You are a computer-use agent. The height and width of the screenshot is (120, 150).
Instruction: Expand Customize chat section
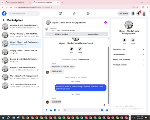129,49
